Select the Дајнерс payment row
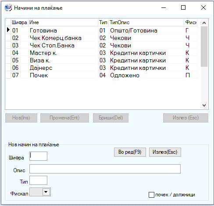214x206 pixels. click(x=101, y=68)
